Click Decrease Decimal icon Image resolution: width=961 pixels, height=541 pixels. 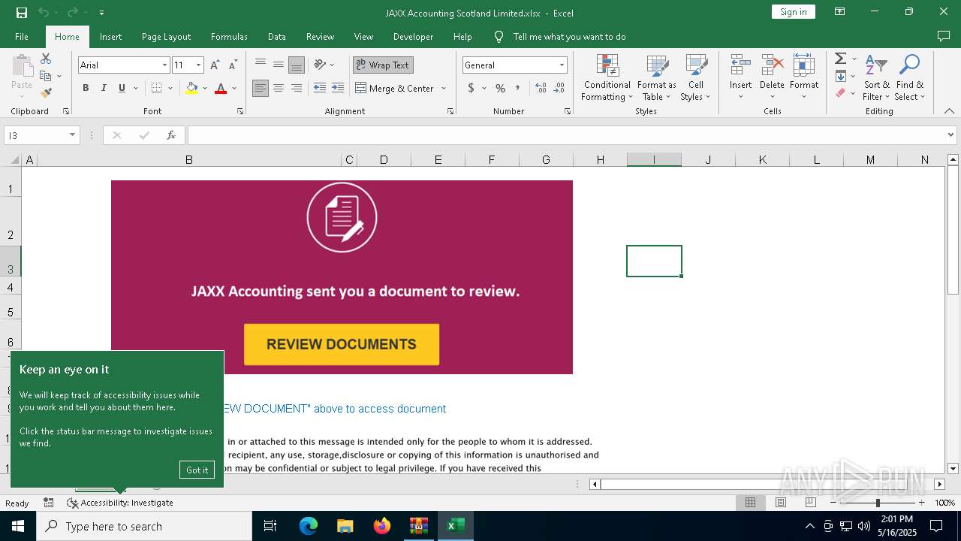click(559, 89)
